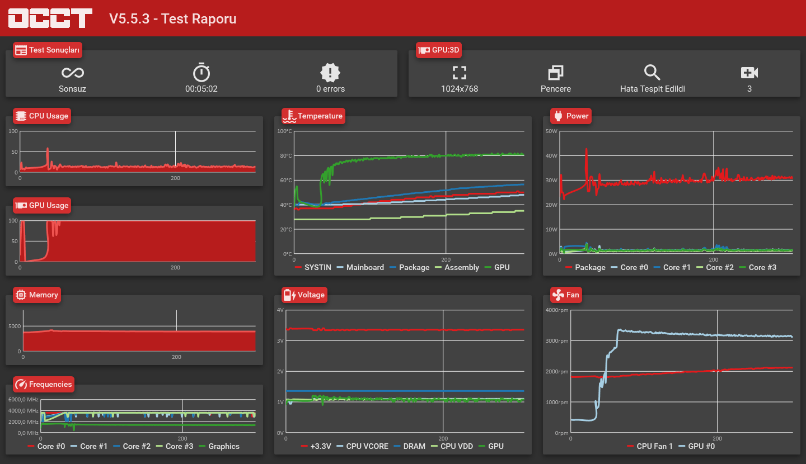
Task: Click the Pencere label text
Action: pos(556,89)
